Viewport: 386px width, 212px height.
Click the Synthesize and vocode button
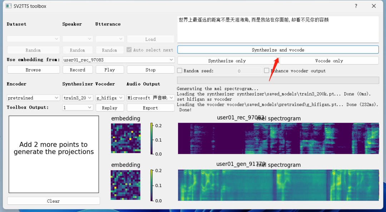(x=278, y=50)
